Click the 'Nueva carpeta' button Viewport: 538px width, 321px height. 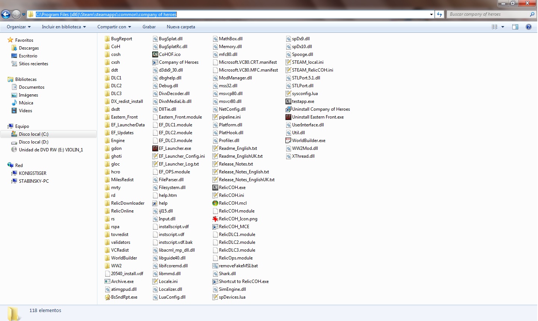181,27
